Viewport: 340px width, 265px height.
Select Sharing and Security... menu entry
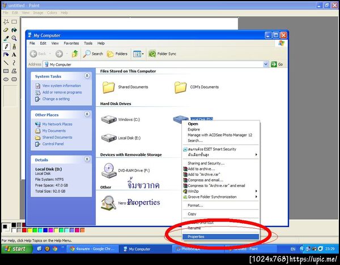pyautogui.click(x=220, y=163)
